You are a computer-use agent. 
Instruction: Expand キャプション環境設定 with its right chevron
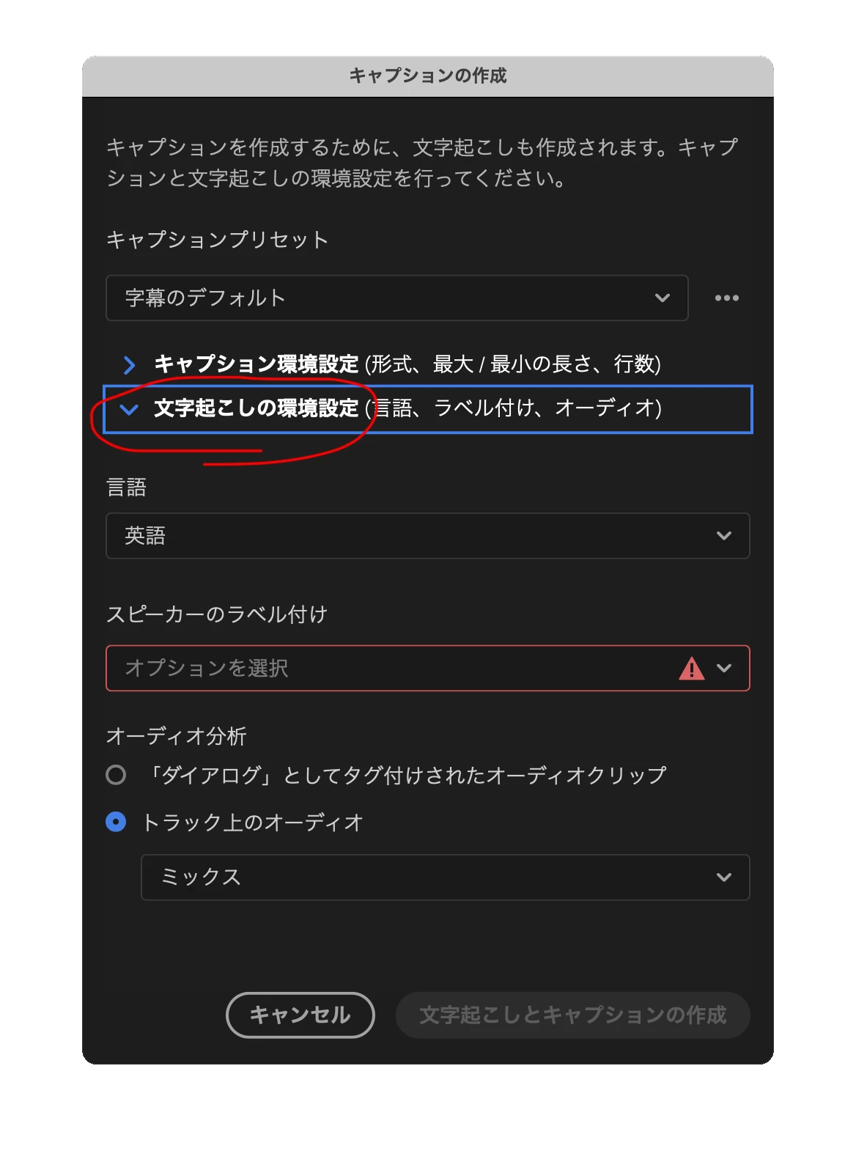(x=130, y=364)
